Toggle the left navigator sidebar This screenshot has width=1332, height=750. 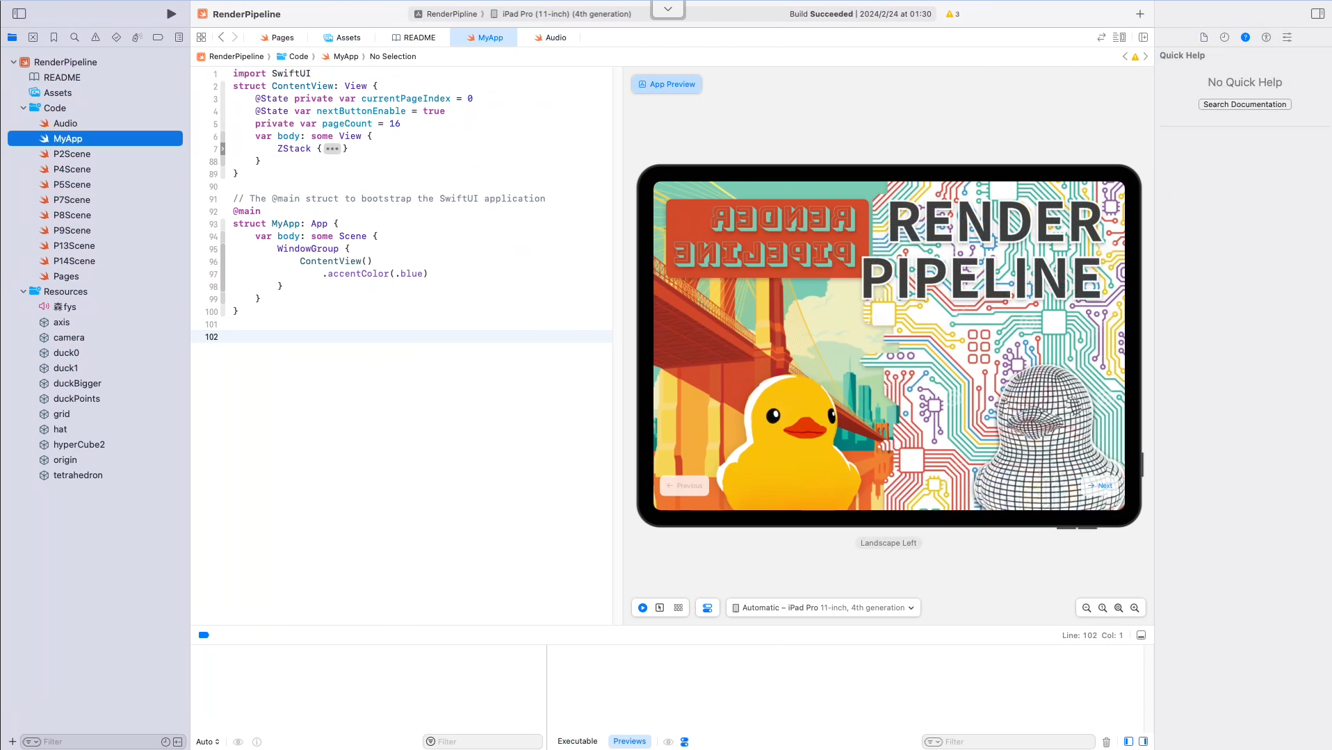tap(19, 14)
